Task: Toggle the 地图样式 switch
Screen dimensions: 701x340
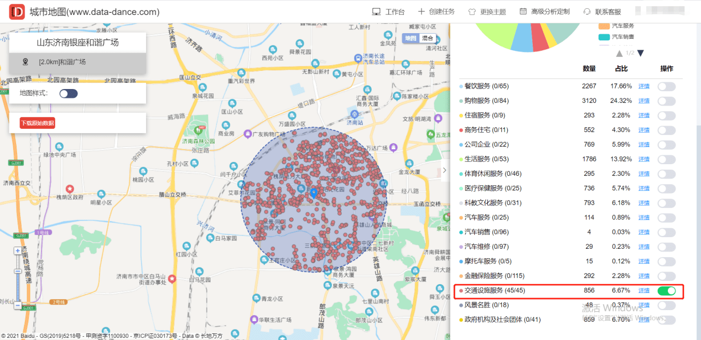Action: [x=69, y=93]
